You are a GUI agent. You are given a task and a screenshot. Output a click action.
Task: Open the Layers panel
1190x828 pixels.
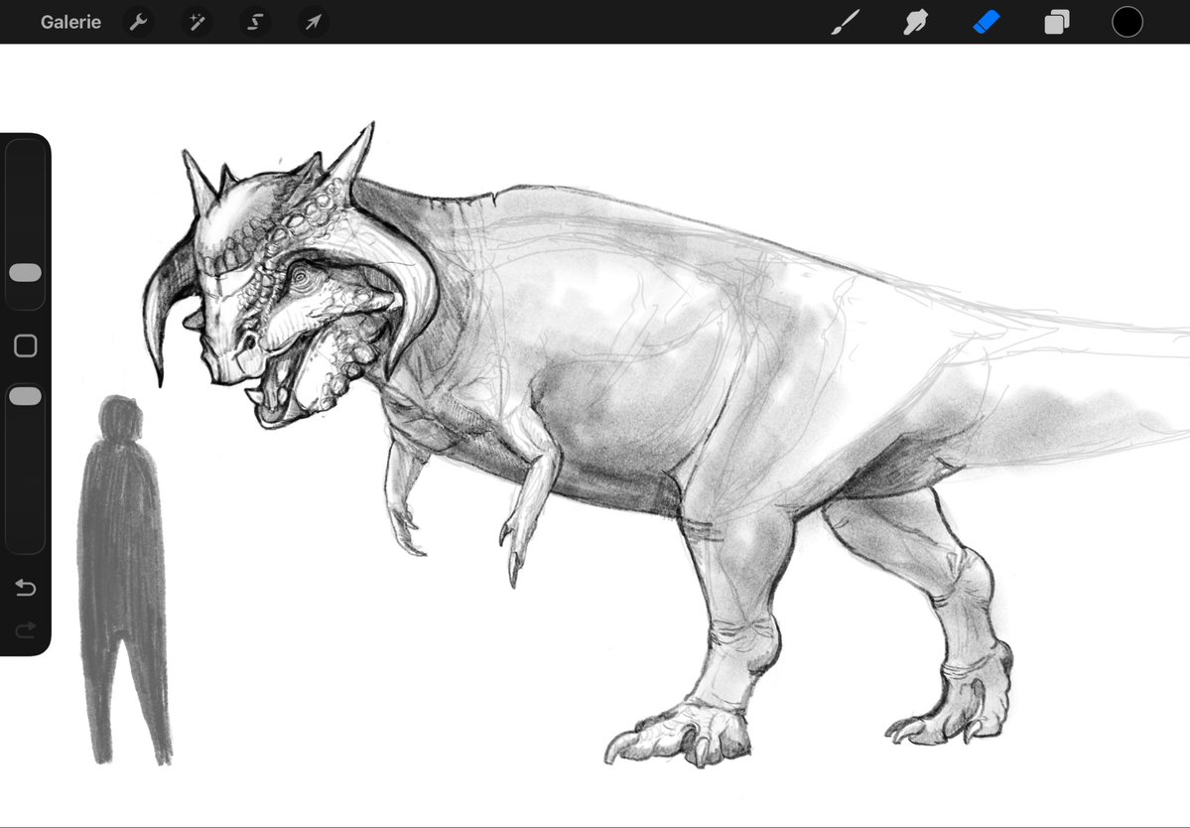(x=1055, y=22)
